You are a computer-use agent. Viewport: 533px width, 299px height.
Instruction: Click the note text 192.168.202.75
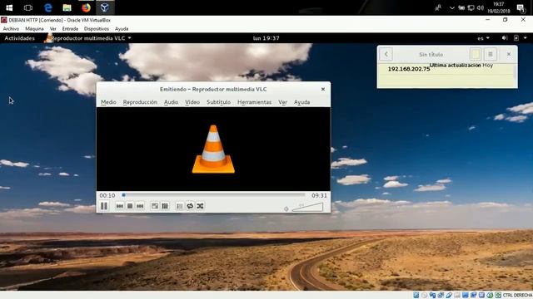click(409, 69)
